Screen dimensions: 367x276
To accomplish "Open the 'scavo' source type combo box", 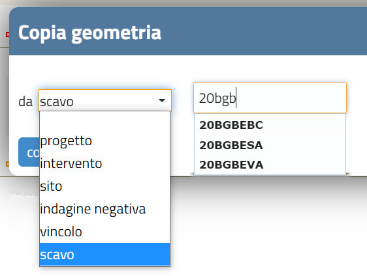I will click(x=105, y=101).
